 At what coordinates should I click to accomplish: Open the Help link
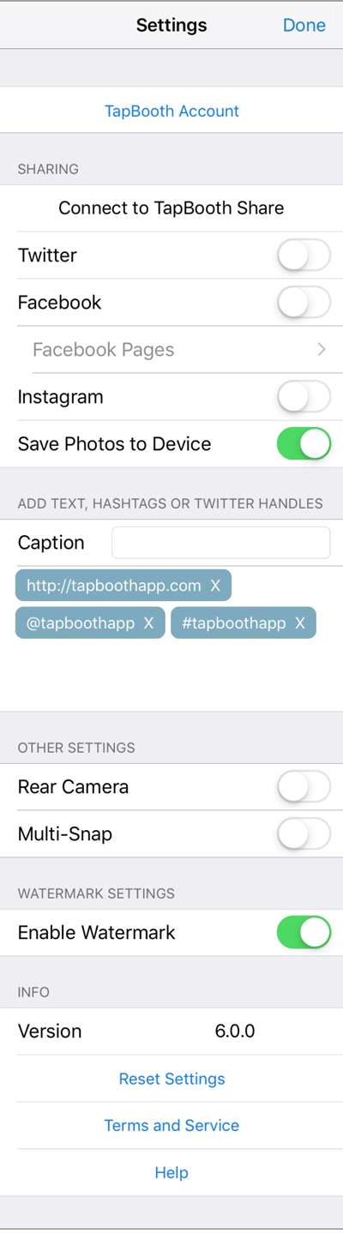(171, 1173)
